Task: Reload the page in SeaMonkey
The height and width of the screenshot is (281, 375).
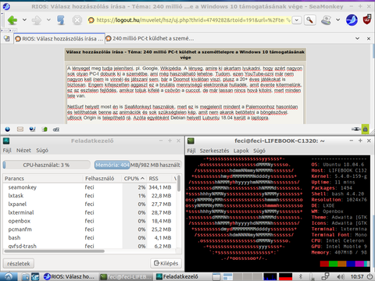Action: (61, 20)
